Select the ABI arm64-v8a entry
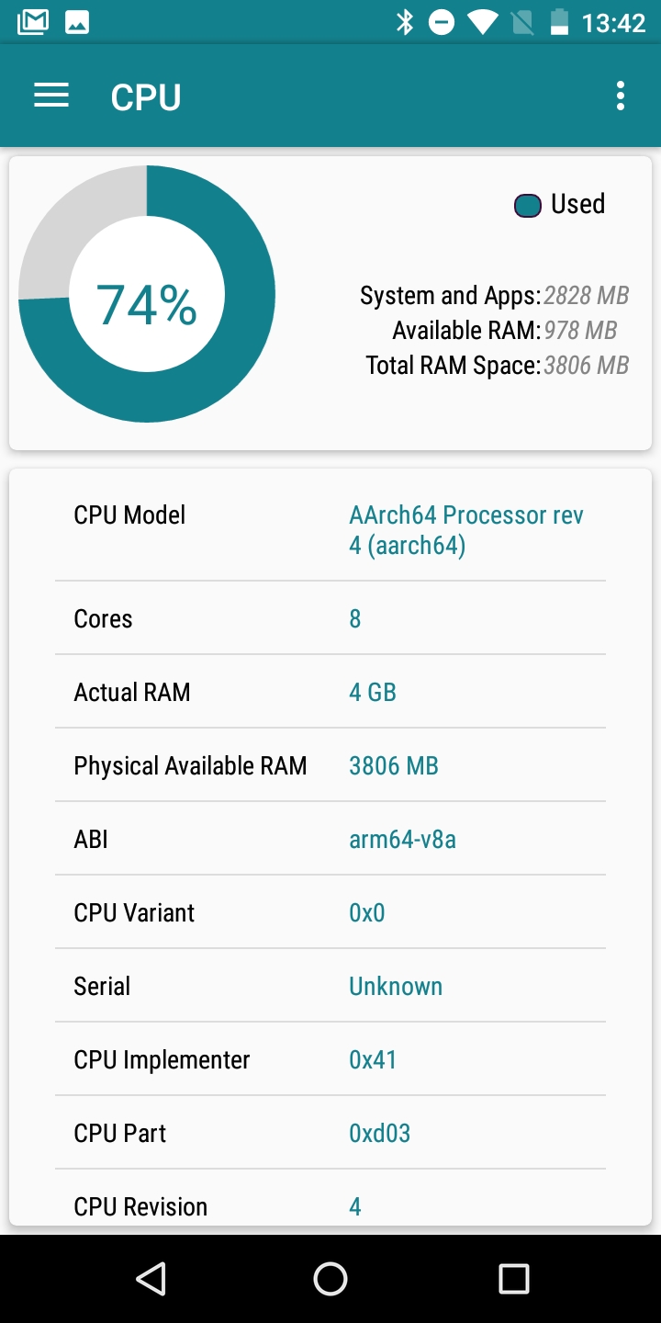Viewport: 661px width, 1323px height. tap(402, 839)
